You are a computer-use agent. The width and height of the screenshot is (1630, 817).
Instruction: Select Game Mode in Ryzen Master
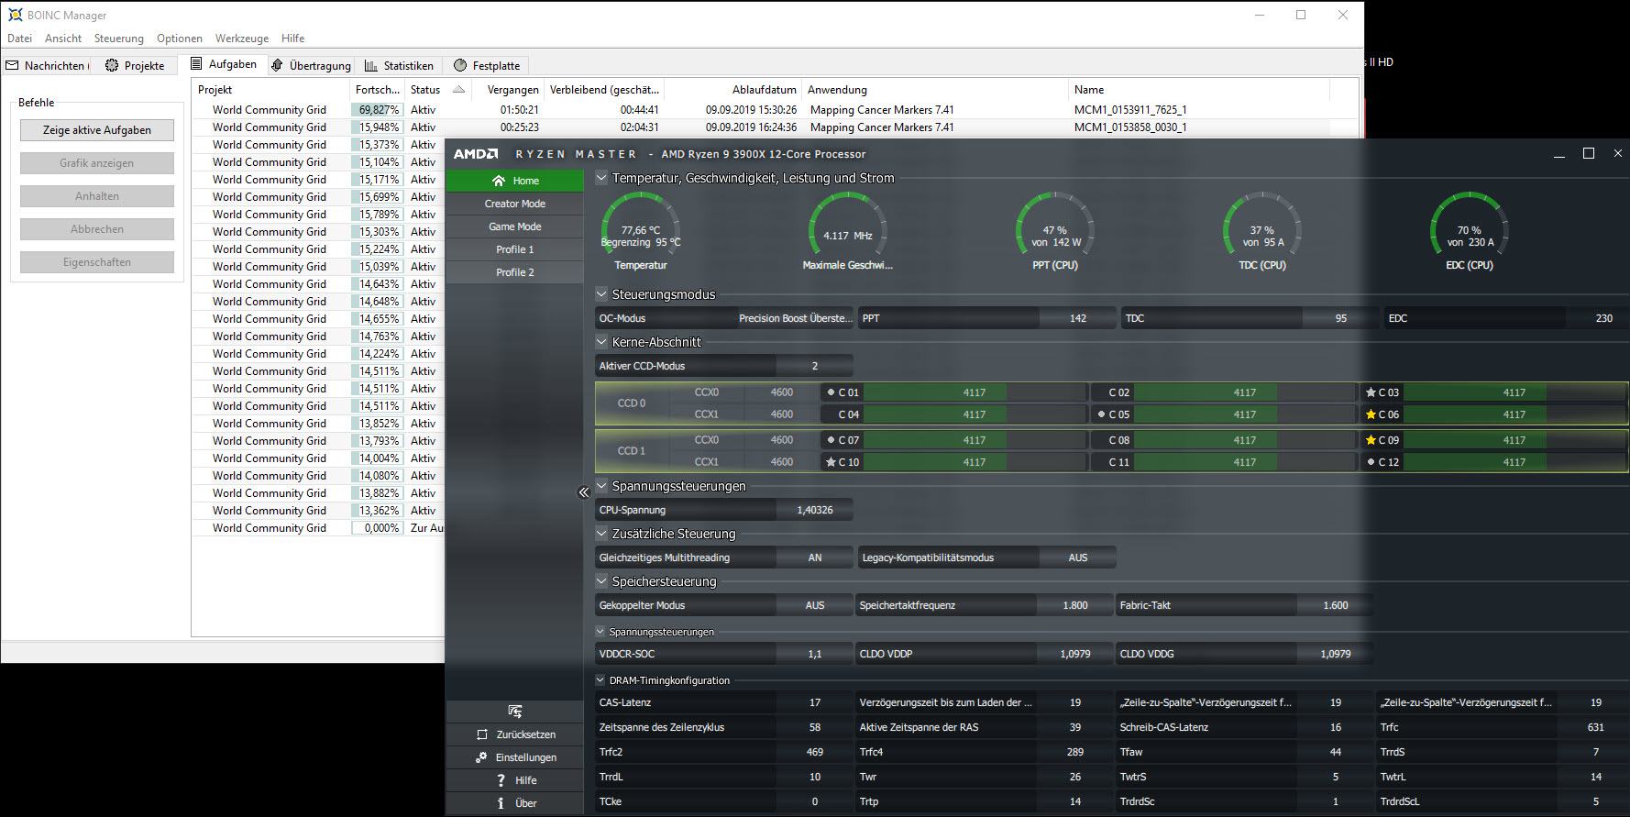click(515, 226)
